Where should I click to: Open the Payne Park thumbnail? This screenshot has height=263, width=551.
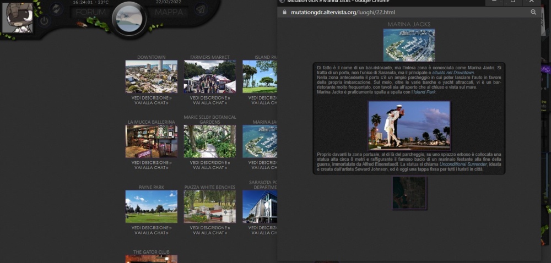click(152, 206)
